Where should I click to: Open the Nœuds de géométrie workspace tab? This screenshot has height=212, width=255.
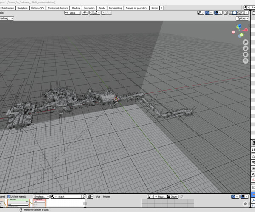[x=136, y=8]
